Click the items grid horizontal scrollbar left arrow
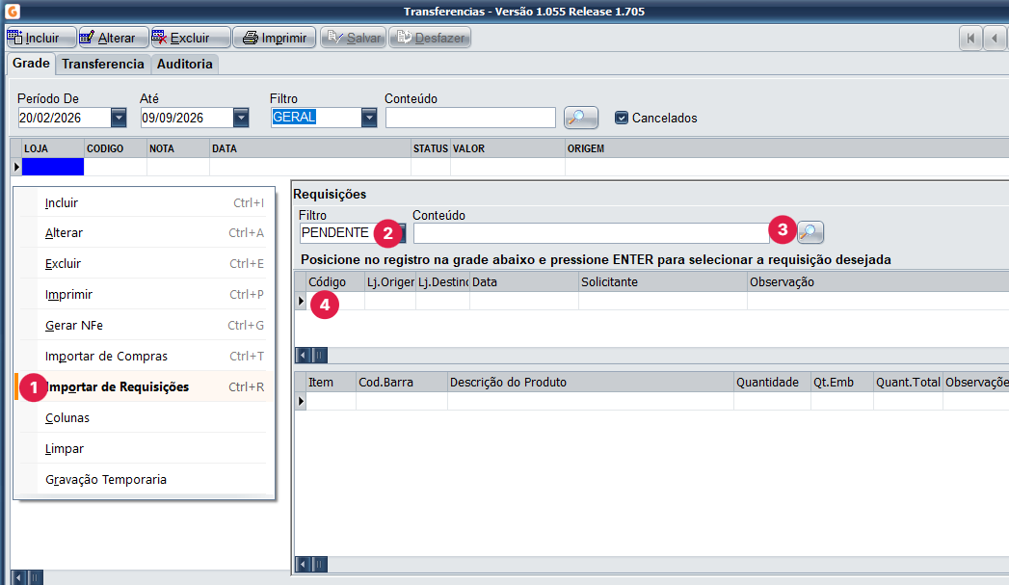This screenshot has height=585, width=1009. (304, 565)
